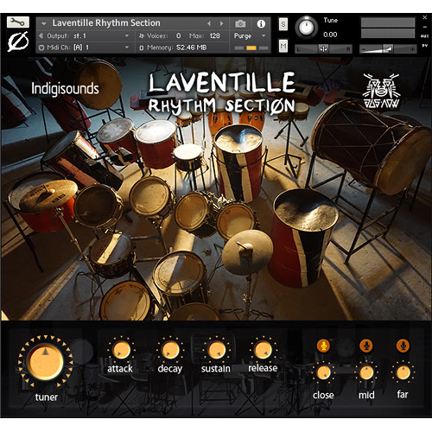
Task: Show the instrument info icon
Action: coord(261,23)
